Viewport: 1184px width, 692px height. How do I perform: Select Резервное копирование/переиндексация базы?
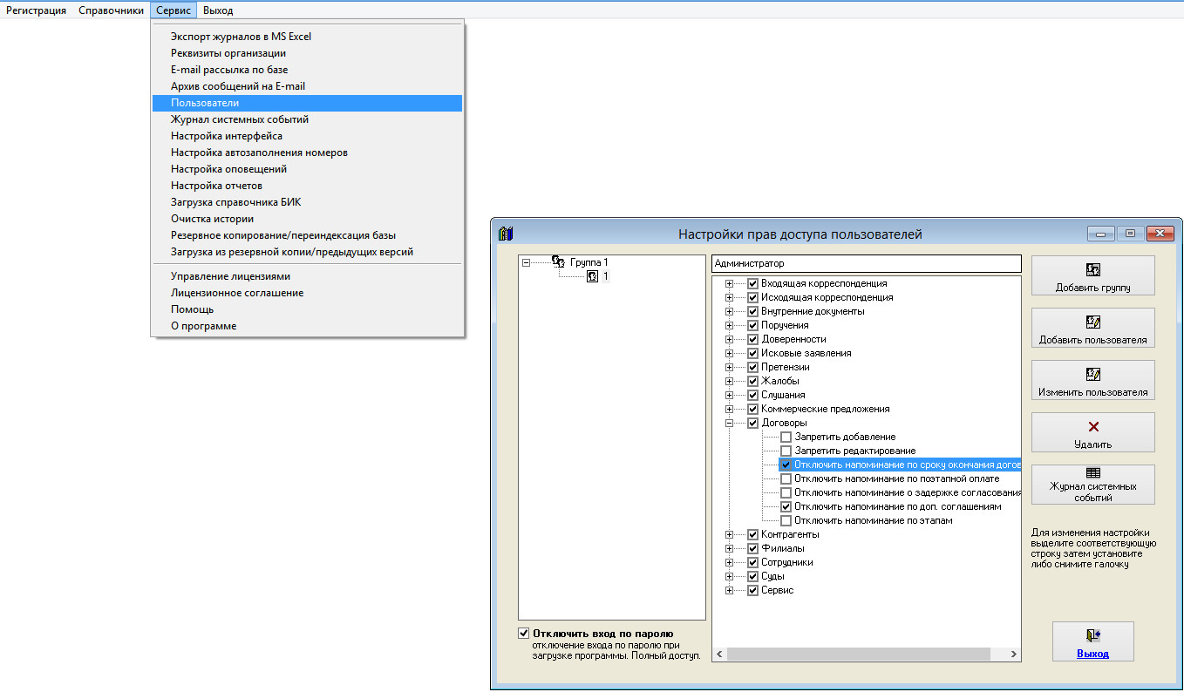[x=307, y=235]
